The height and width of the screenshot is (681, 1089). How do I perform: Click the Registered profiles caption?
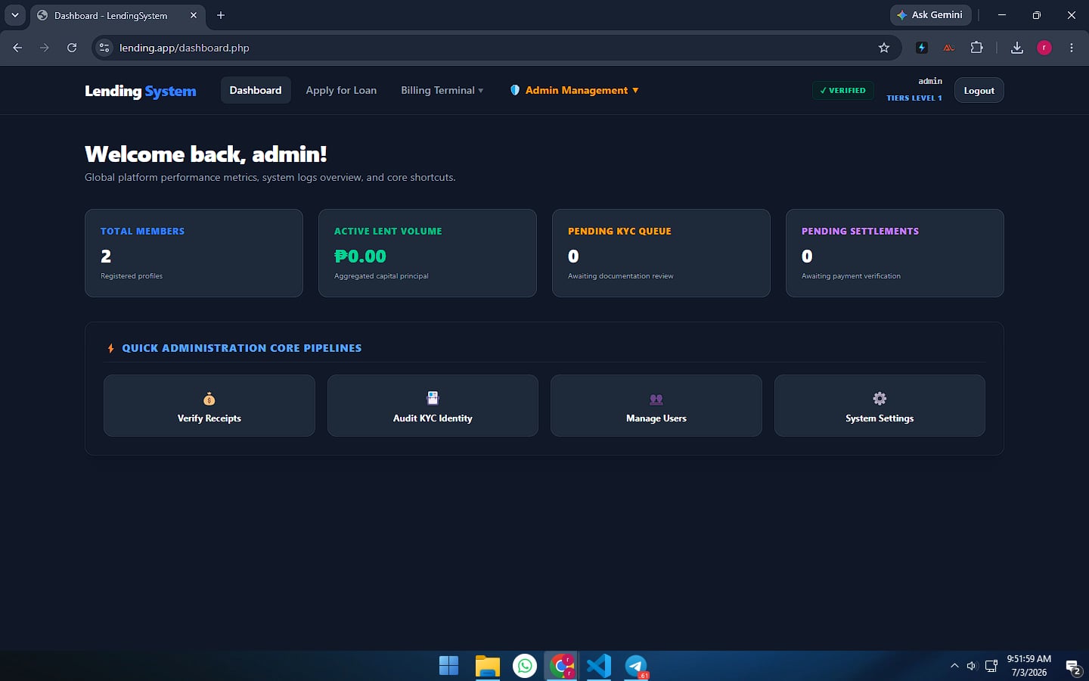pos(132,276)
